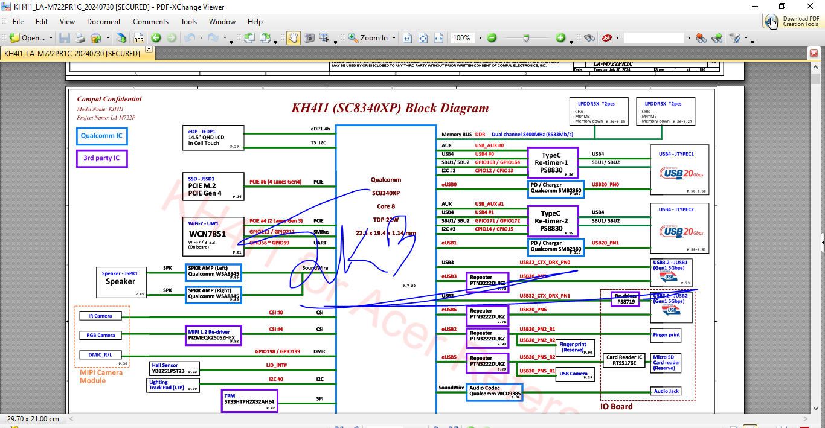The width and height of the screenshot is (825, 428).
Task: Open the funnel search options dropdown
Action: 746,38
